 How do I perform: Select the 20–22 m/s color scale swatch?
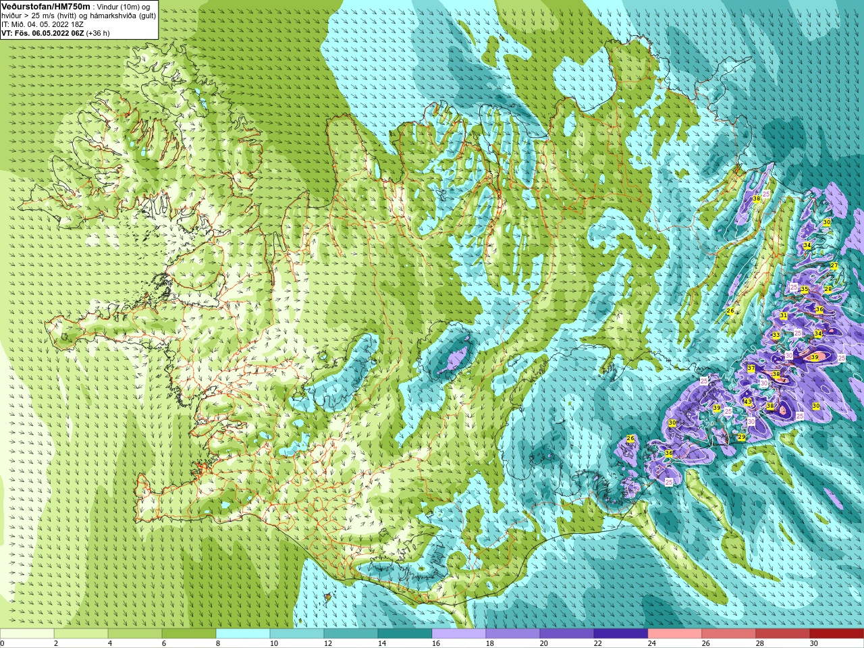tap(567, 634)
